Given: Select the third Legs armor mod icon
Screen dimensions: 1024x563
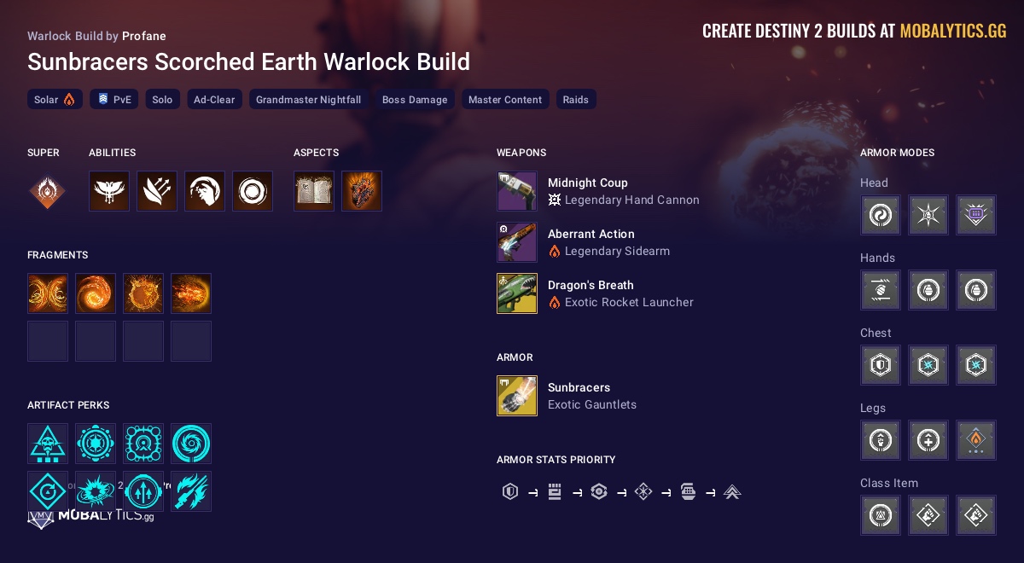Looking at the screenshot, I should (976, 440).
